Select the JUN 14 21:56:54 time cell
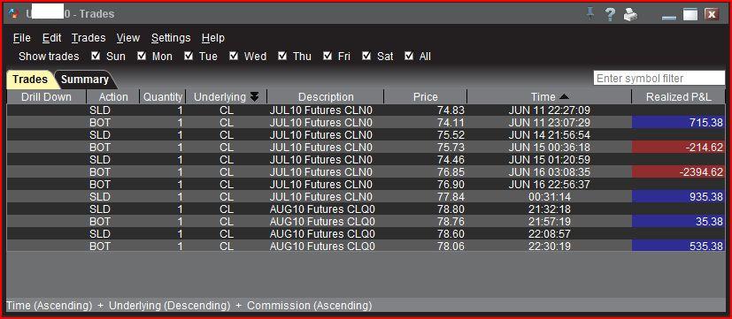 (x=549, y=135)
